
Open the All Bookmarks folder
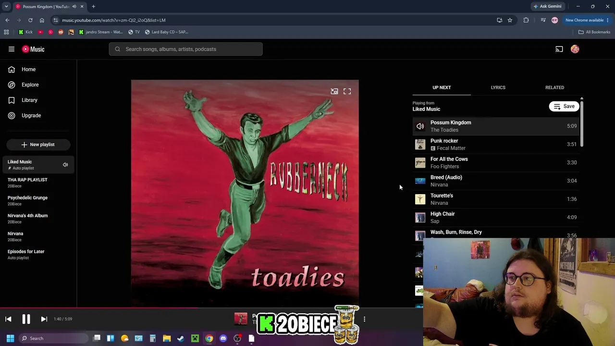click(594, 32)
